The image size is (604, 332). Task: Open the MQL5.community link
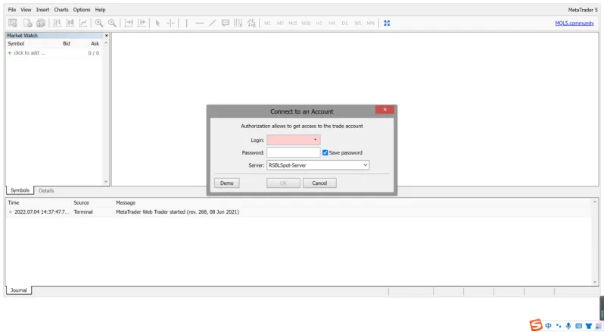[574, 23]
